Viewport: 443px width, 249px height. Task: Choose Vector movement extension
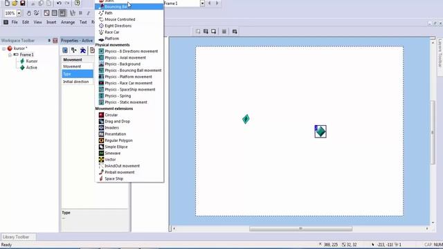(129, 160)
